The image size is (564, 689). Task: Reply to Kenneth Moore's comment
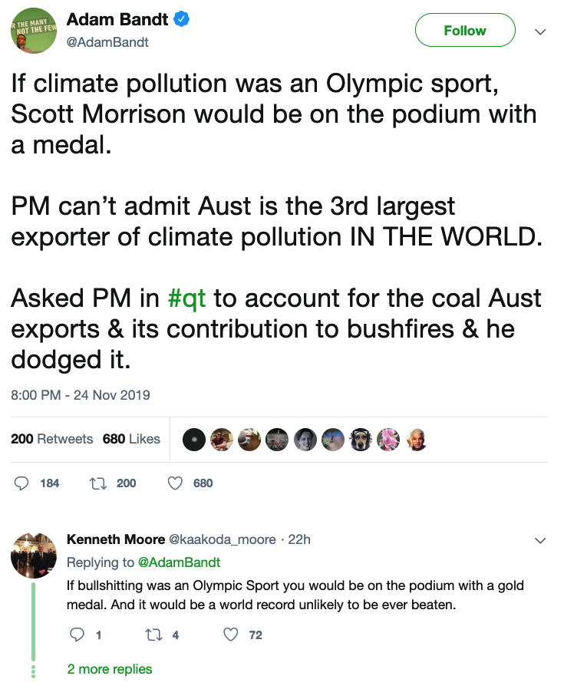click(x=76, y=635)
